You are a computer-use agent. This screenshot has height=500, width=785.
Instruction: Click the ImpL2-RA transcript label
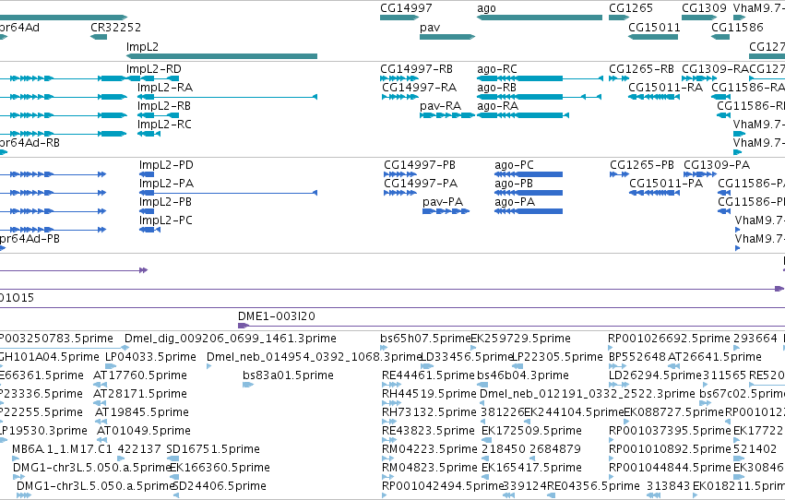tap(165, 88)
